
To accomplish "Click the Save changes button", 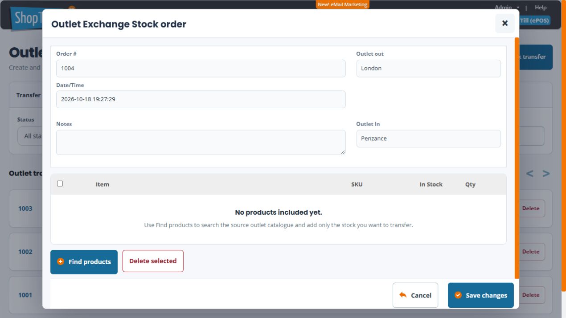I will point(480,295).
